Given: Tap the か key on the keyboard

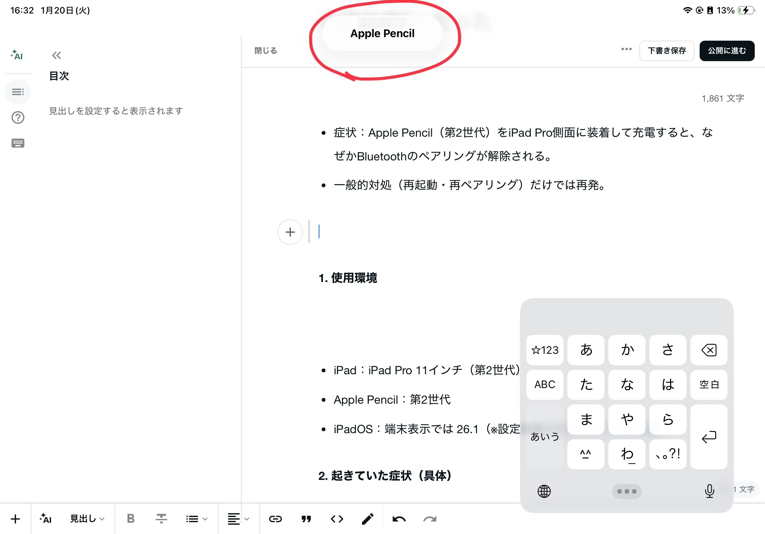Looking at the screenshot, I should [x=627, y=350].
